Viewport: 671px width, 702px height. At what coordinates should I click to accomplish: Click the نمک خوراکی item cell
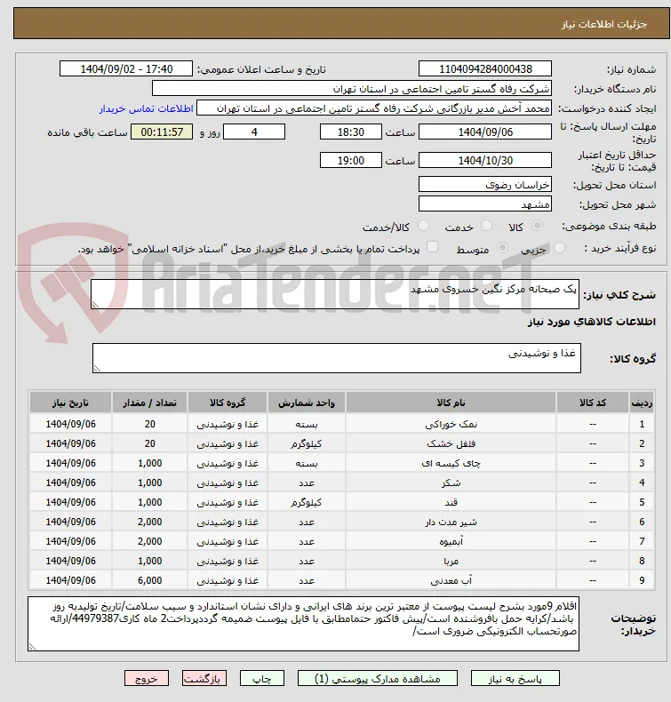click(451, 424)
